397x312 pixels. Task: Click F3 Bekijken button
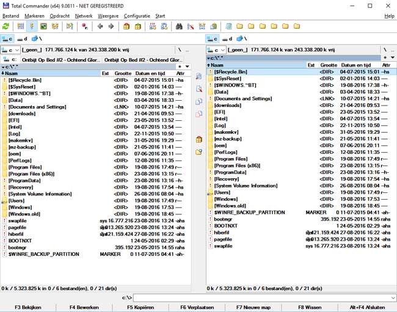click(28, 307)
